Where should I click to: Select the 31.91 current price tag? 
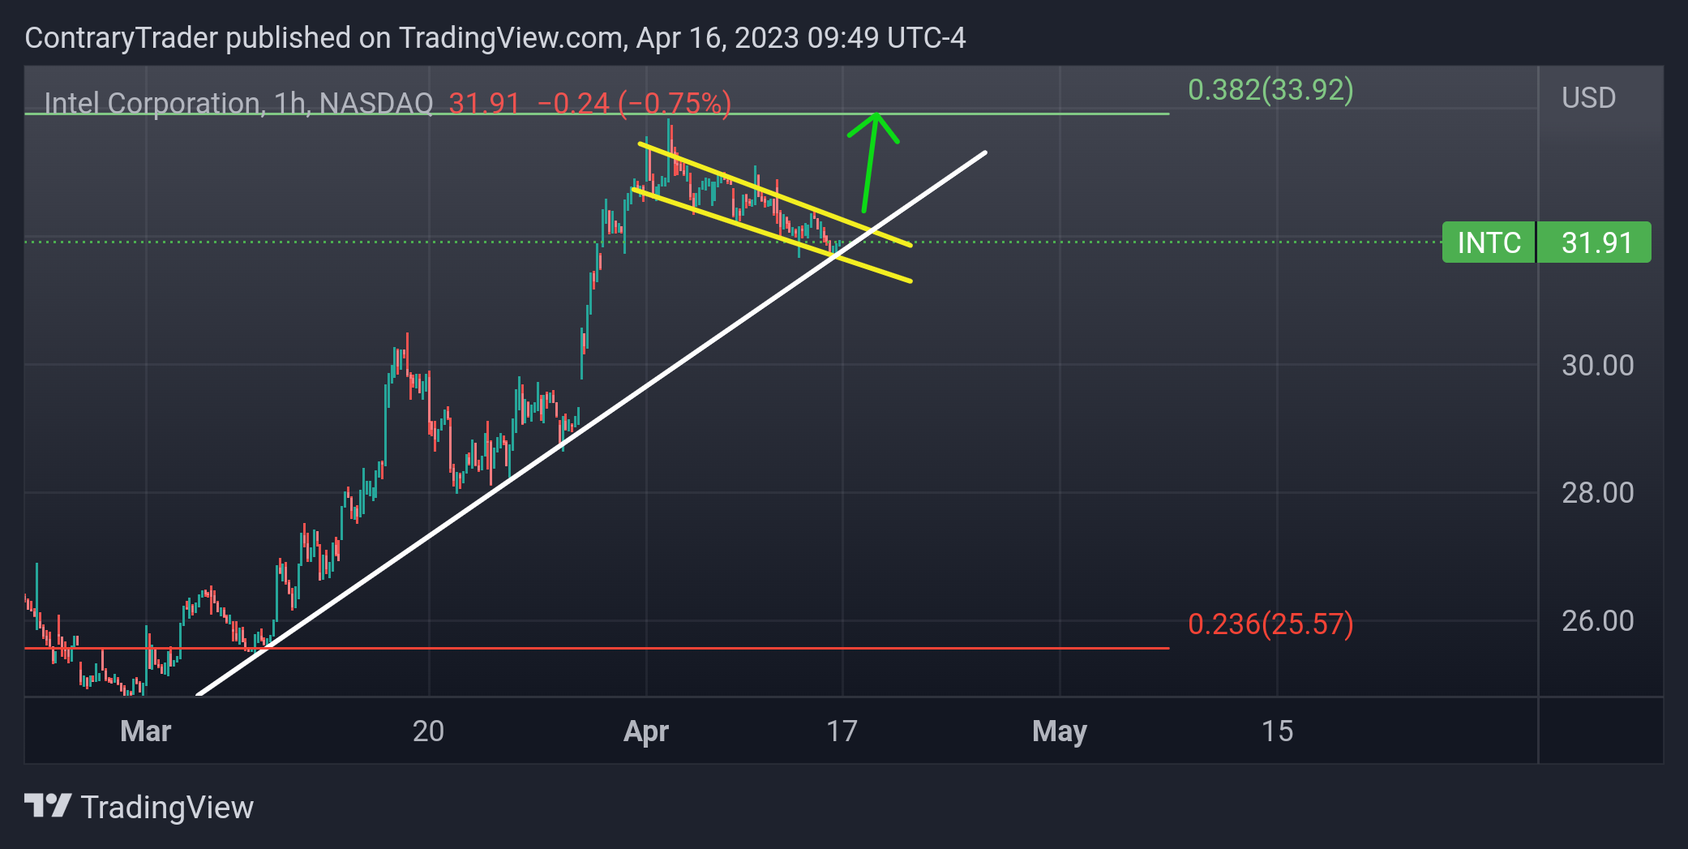pyautogui.click(x=1596, y=242)
